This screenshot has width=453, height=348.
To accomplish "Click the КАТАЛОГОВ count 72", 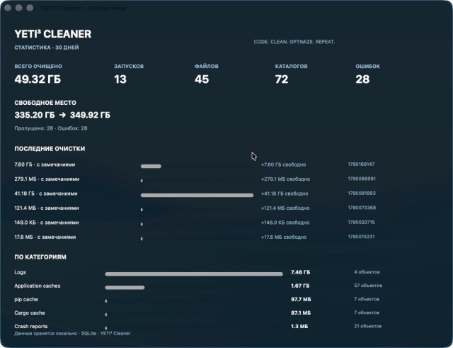I will click(x=282, y=79).
